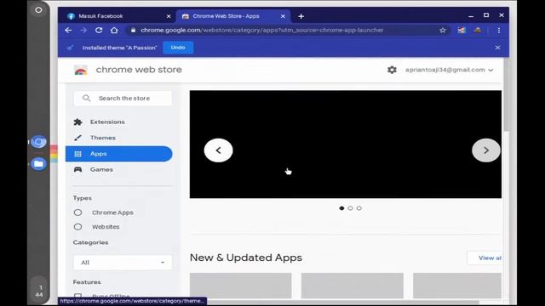The image size is (545, 306).
Task: Dismiss the installed theme notification bar
Action: [497, 48]
